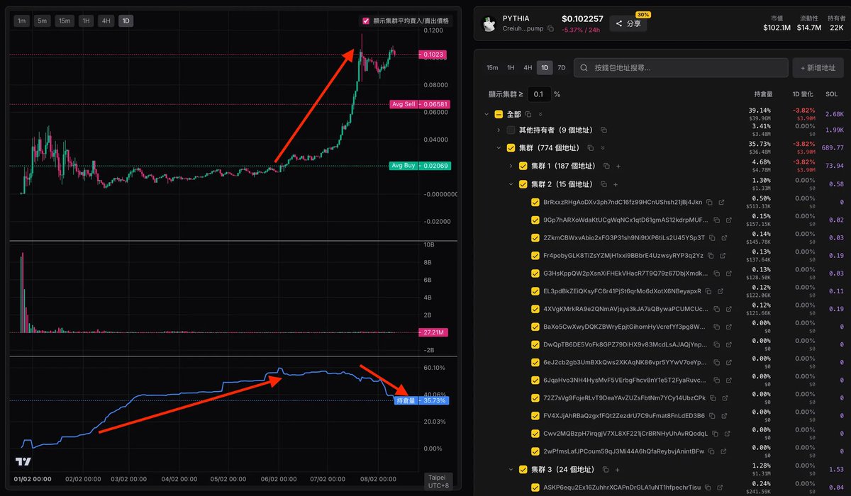851x496 pixels.
Task: Click the PYTHIA token avatar image
Action: tap(489, 24)
